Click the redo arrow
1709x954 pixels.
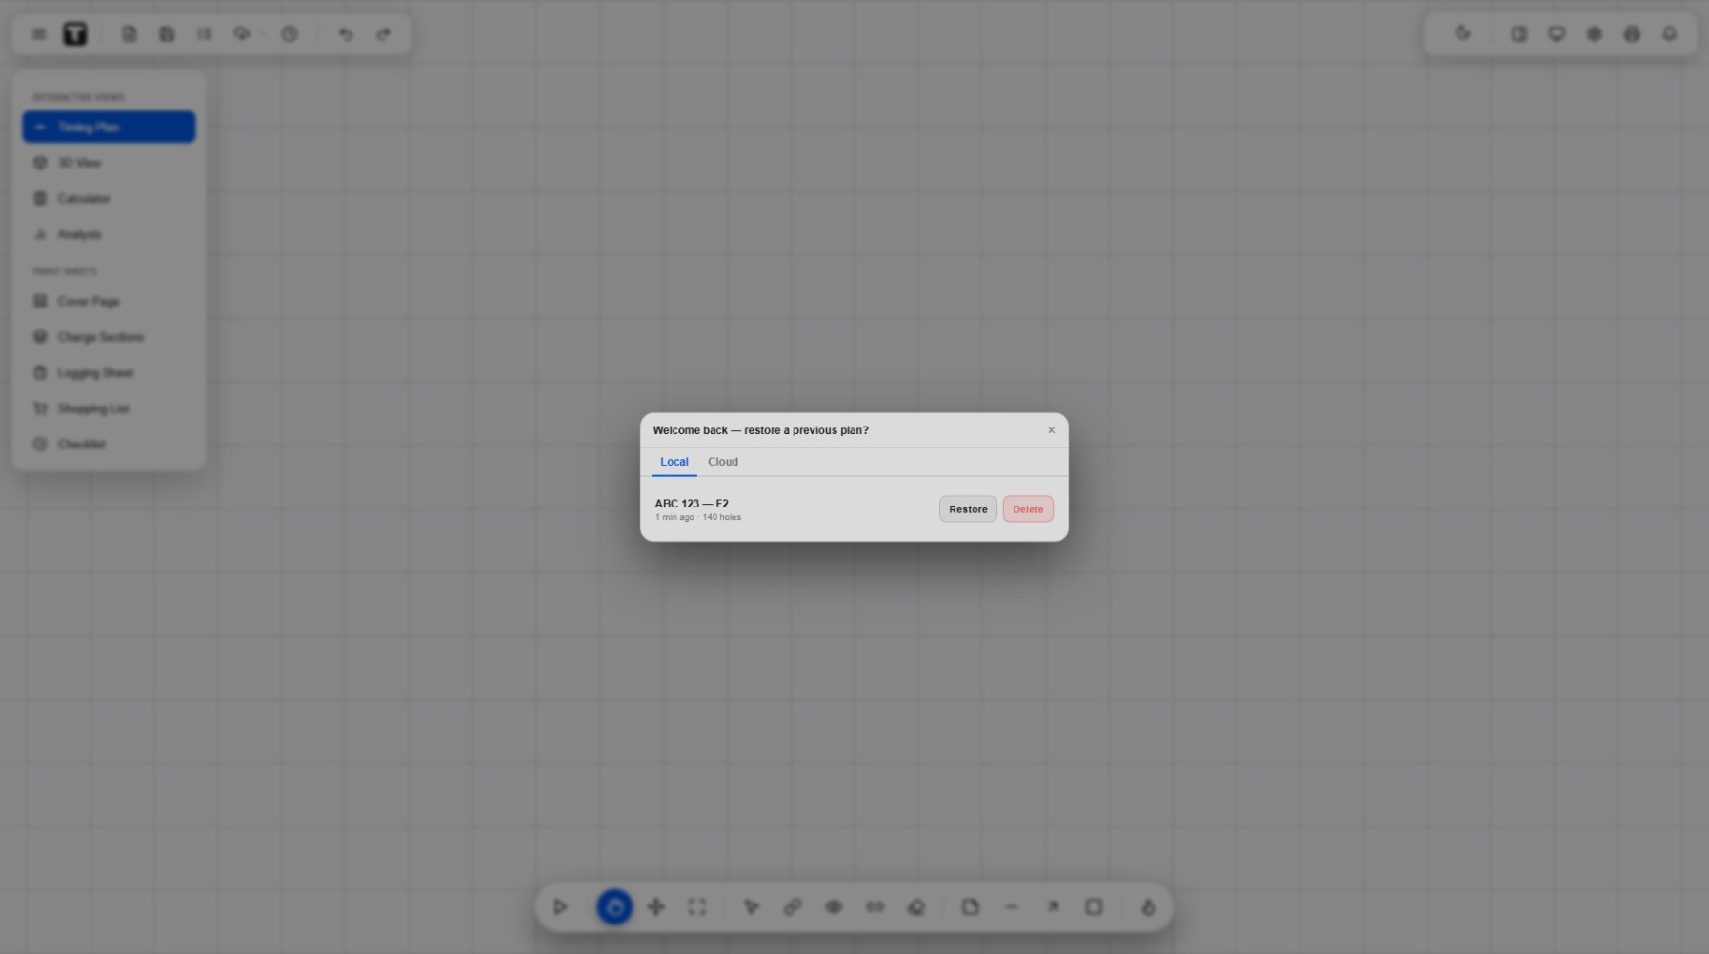click(383, 34)
